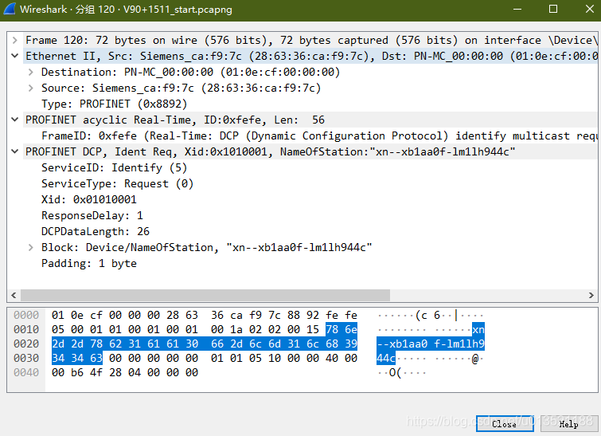Viewport: 601px width, 436px height.
Task: Maximize the Wireshark packet window
Action: (x=553, y=9)
